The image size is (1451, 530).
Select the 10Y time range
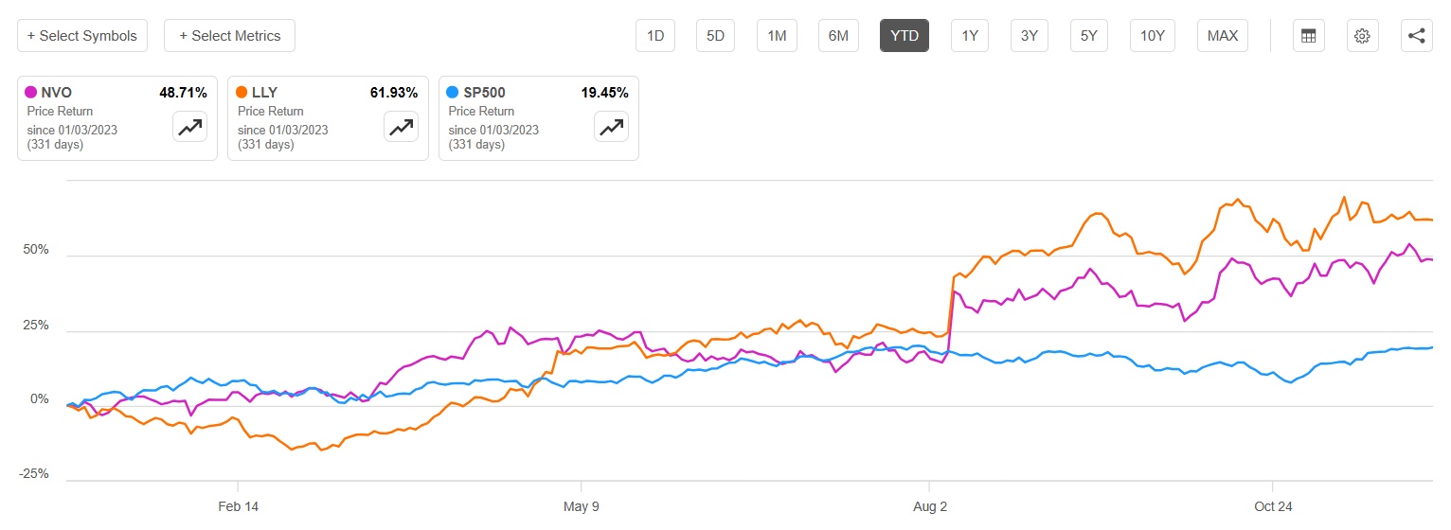[1152, 36]
